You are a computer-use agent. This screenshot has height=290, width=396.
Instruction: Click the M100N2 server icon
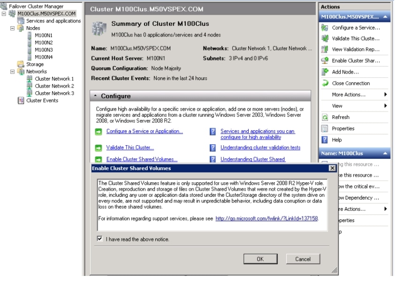click(x=30, y=43)
